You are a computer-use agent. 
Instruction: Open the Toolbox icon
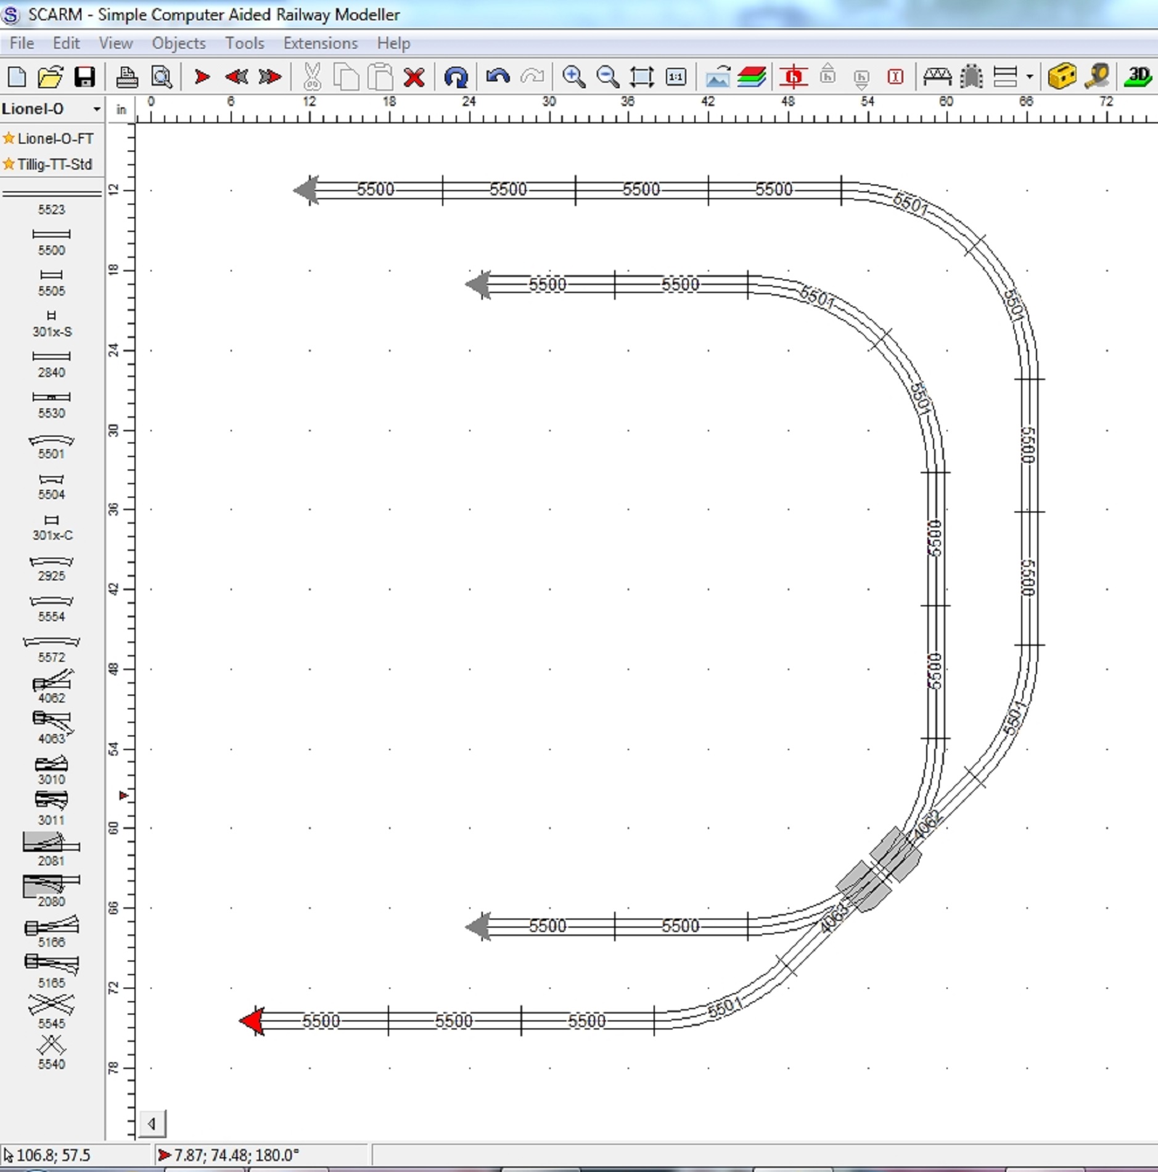[x=1062, y=77]
